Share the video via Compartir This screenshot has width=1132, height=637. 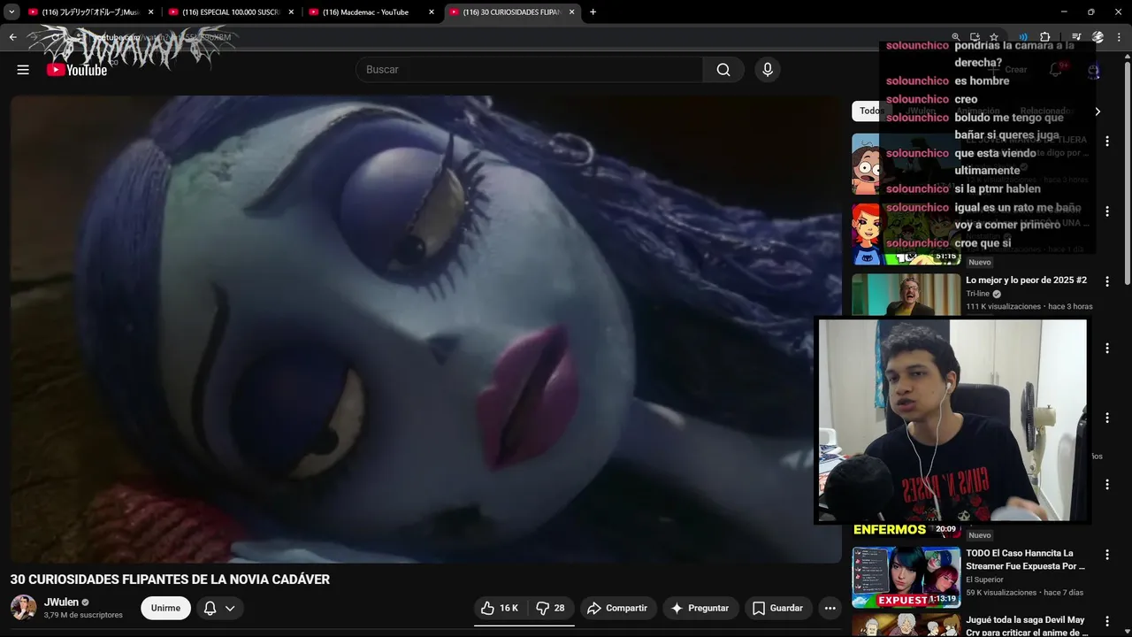point(617,608)
